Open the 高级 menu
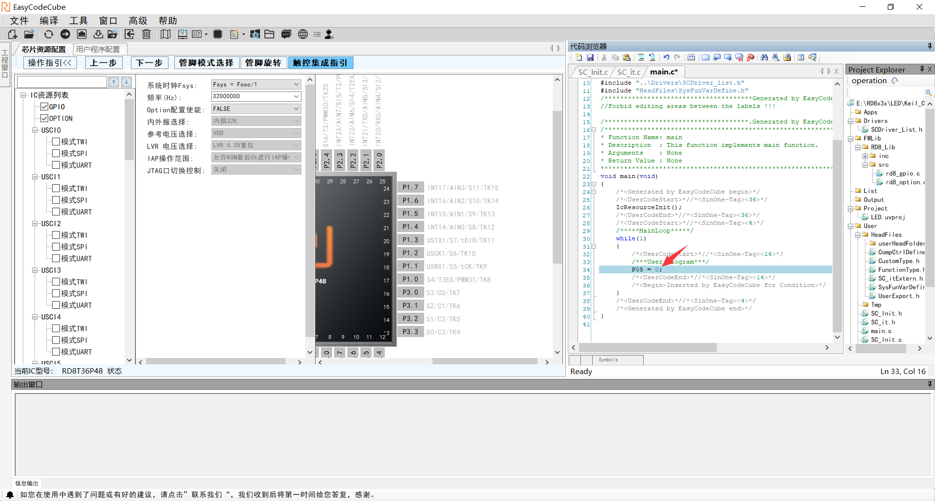935x501 pixels. (x=138, y=20)
